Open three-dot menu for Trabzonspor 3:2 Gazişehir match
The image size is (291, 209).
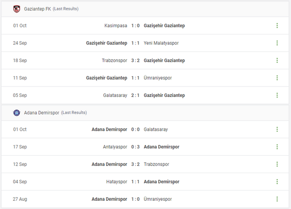point(277,61)
